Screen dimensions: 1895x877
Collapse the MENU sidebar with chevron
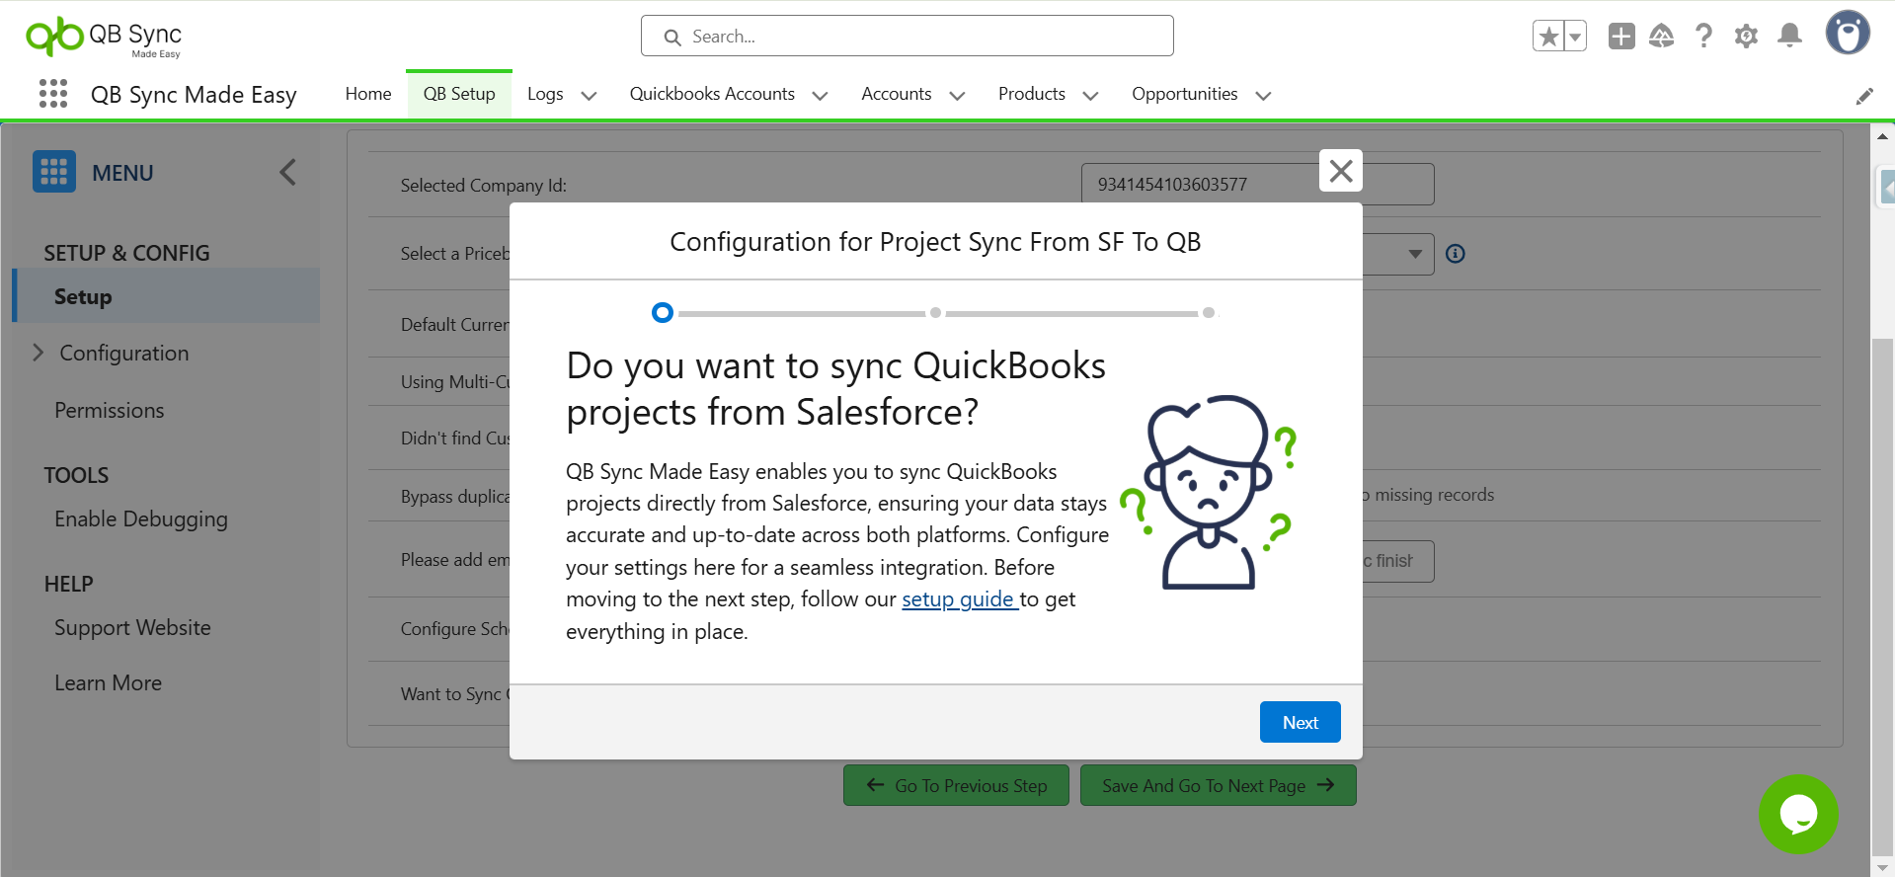pos(287,173)
